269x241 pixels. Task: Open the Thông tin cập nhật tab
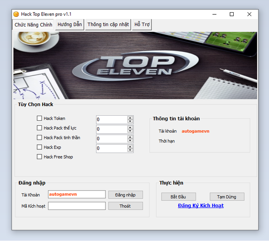pos(108,24)
